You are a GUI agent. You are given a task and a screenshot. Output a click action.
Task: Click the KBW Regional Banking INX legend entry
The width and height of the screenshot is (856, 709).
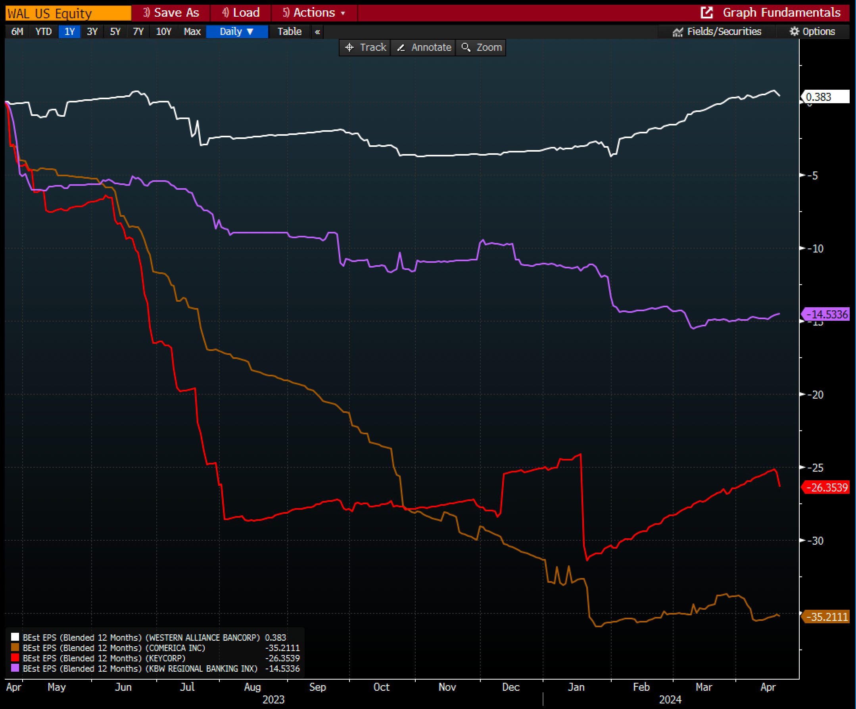click(x=155, y=668)
